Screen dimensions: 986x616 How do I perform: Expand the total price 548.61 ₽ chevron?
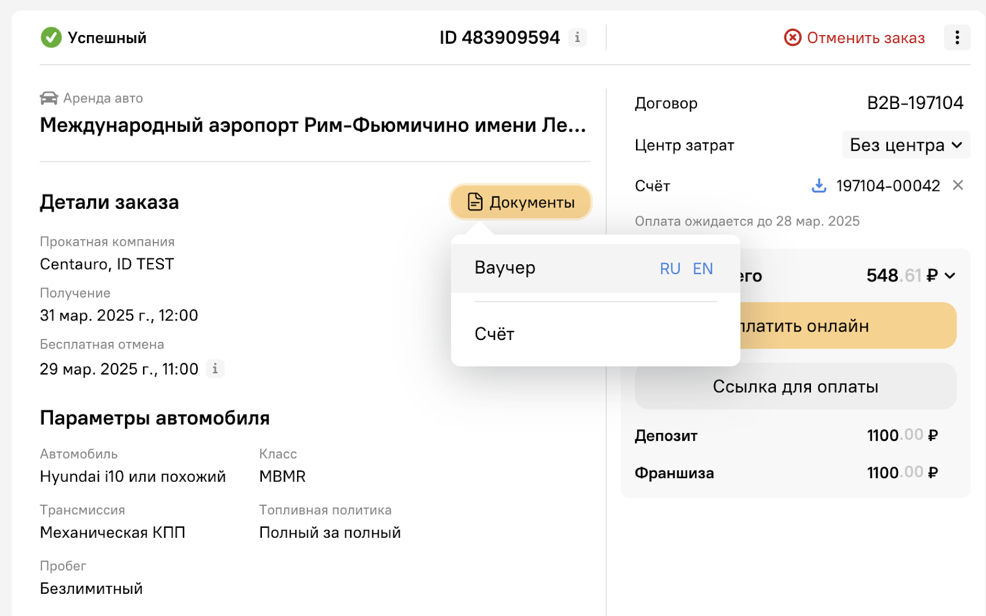pos(950,275)
